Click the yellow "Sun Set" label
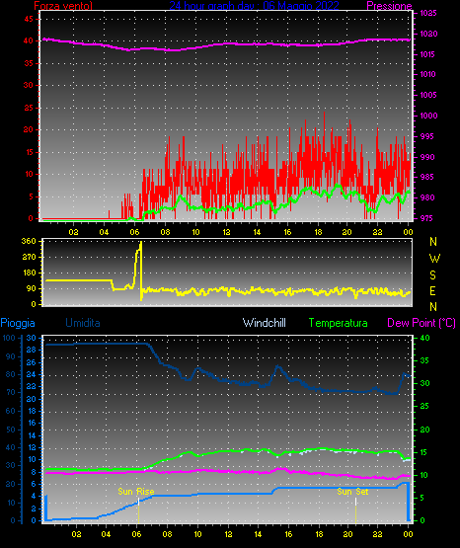Image resolution: width=460 pixels, height=548 pixels. tap(352, 492)
